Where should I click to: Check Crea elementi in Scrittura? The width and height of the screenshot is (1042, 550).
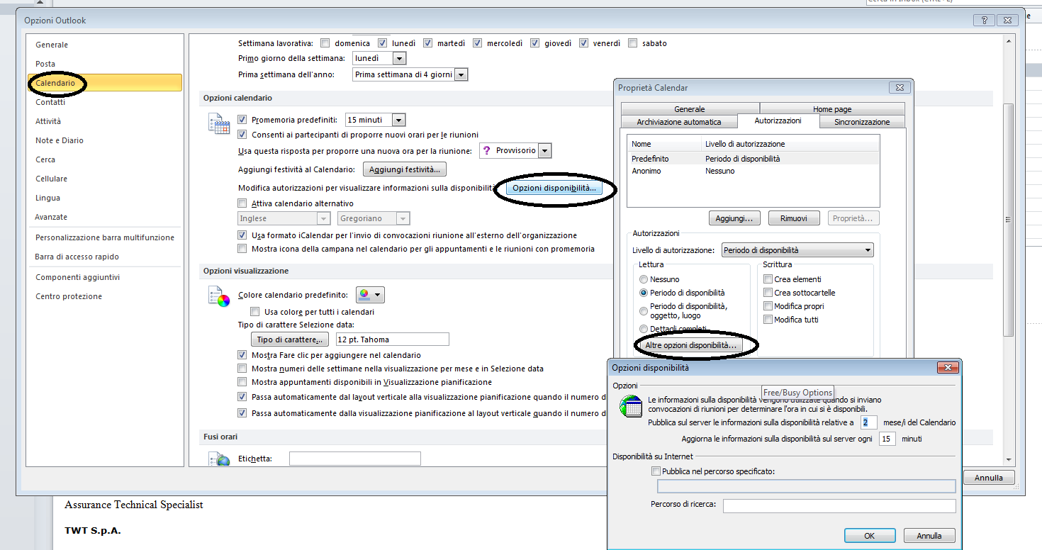coord(768,279)
